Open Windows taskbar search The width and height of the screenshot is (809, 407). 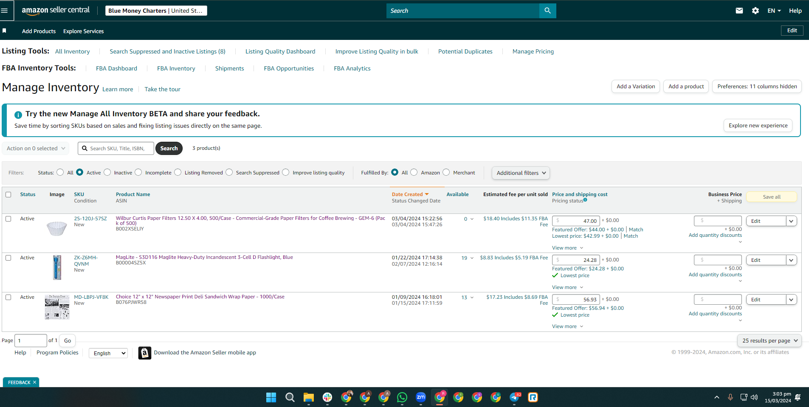pyautogui.click(x=290, y=397)
